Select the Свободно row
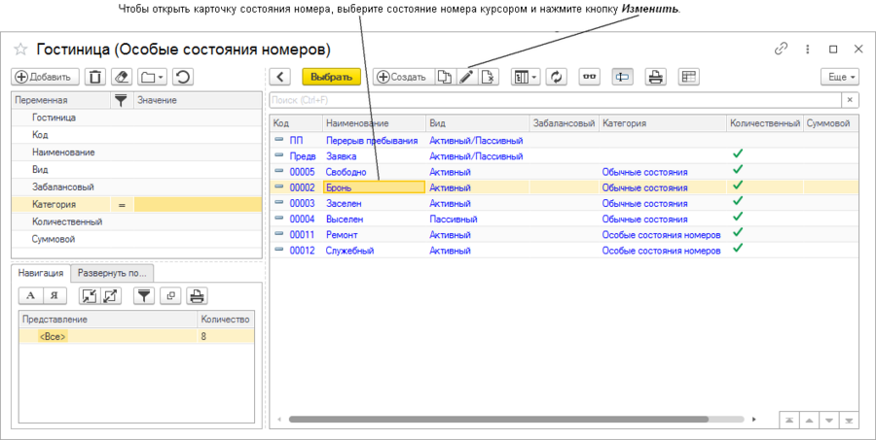This screenshot has height=440, width=876. (x=565, y=172)
